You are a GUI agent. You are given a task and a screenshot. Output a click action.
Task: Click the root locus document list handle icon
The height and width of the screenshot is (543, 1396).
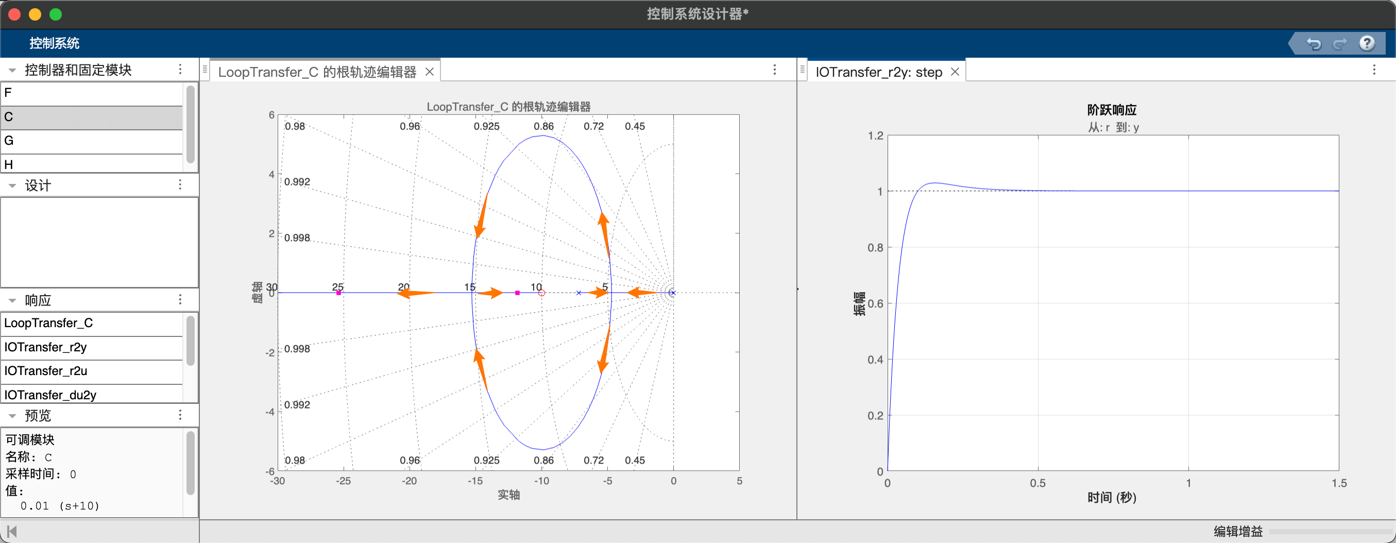(x=205, y=70)
